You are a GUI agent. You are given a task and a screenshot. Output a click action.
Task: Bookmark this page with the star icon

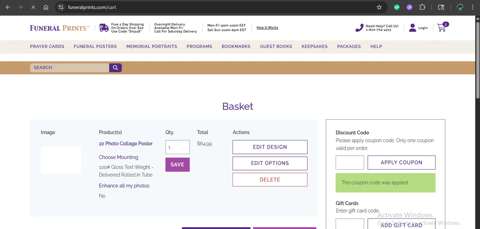[x=379, y=7]
